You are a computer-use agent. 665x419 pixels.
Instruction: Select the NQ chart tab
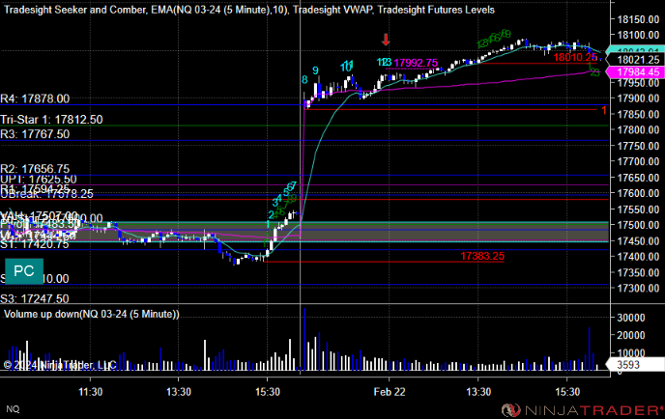click(x=13, y=408)
